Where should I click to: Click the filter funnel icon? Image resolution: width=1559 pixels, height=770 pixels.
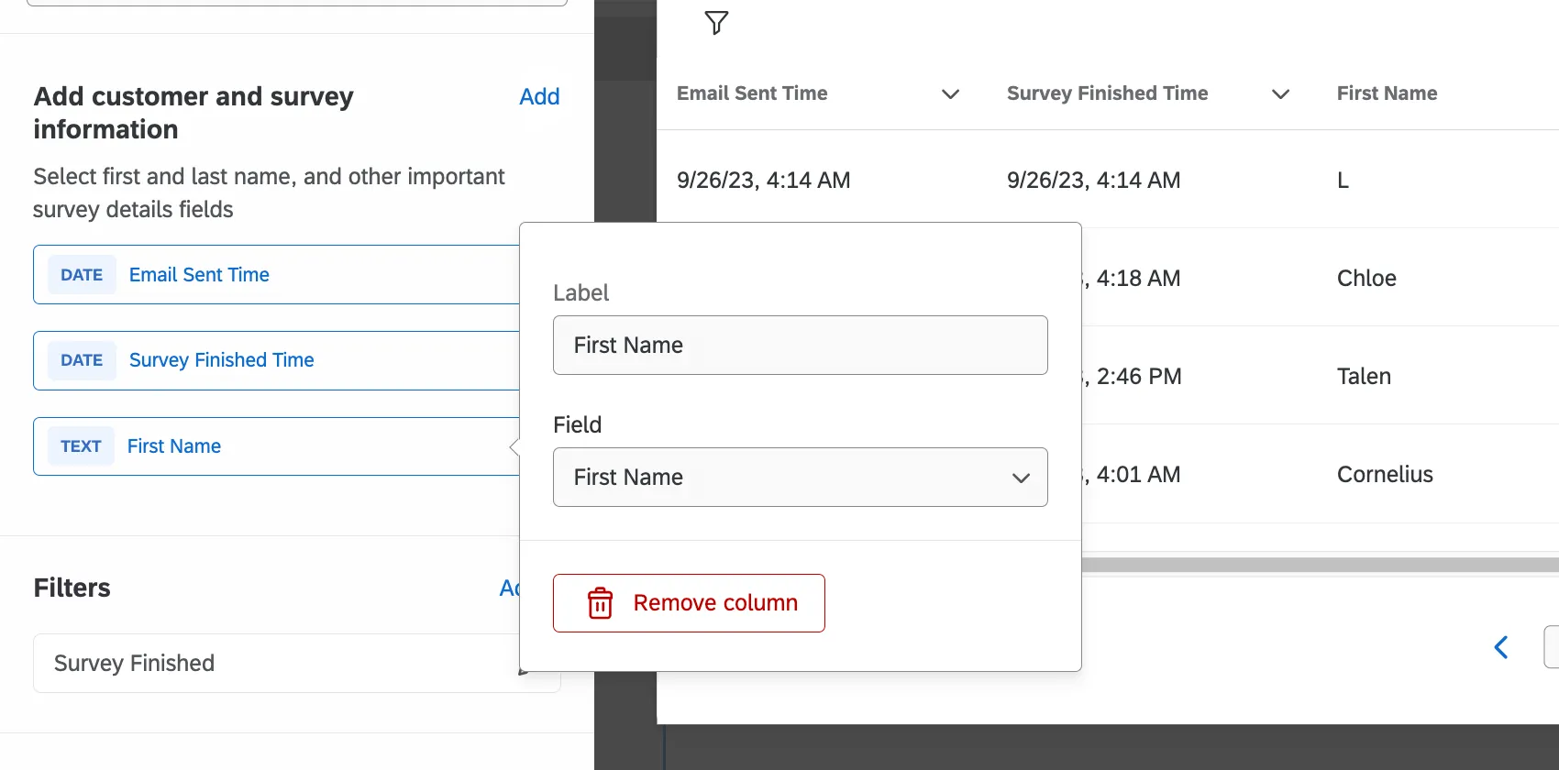(x=716, y=23)
